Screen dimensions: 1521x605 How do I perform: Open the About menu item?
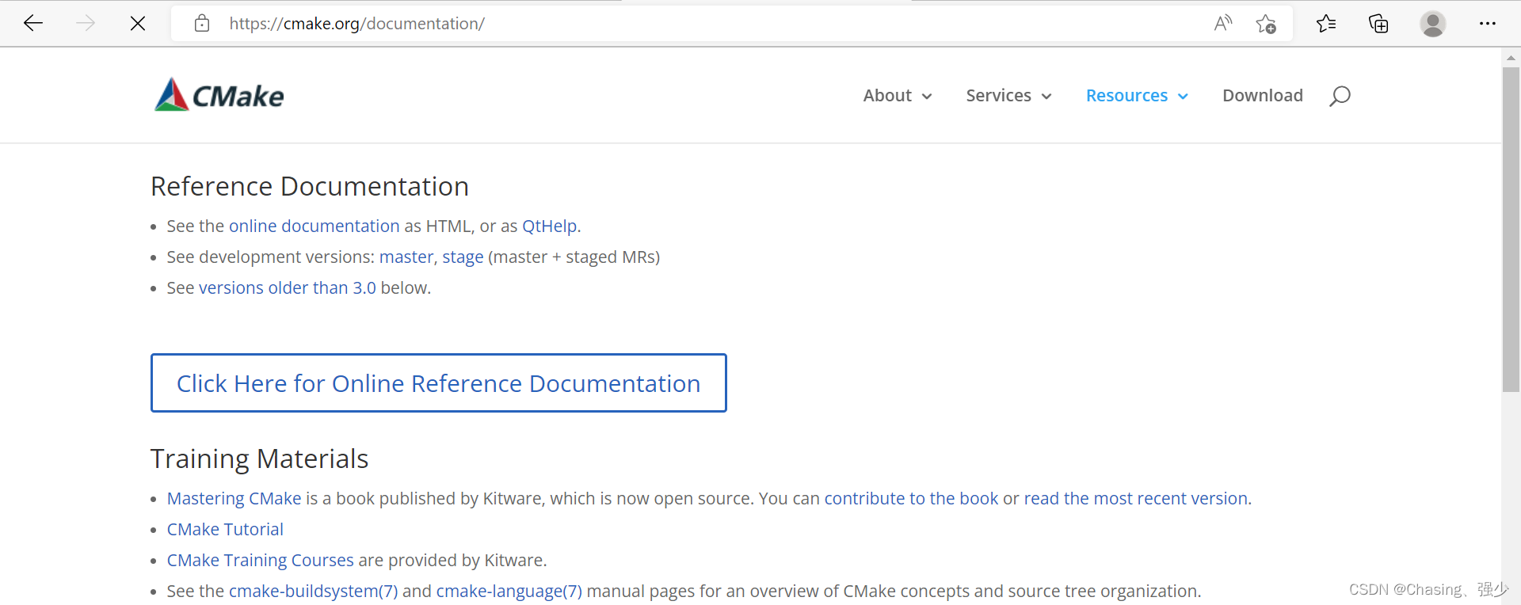pos(887,96)
